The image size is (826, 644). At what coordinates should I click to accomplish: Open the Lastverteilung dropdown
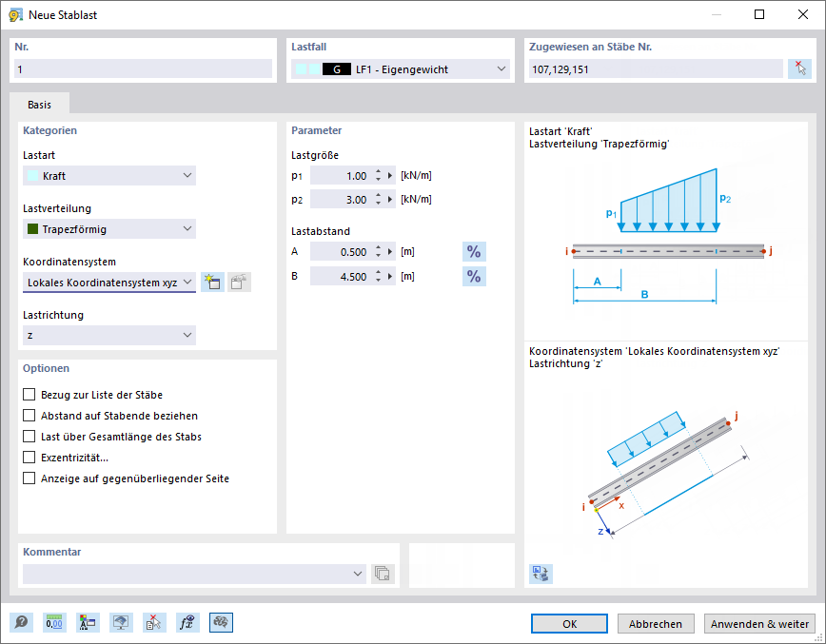(x=108, y=228)
